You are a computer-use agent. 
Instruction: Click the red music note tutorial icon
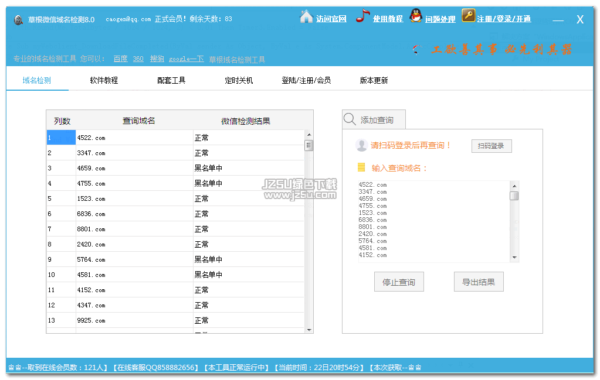[x=363, y=16]
